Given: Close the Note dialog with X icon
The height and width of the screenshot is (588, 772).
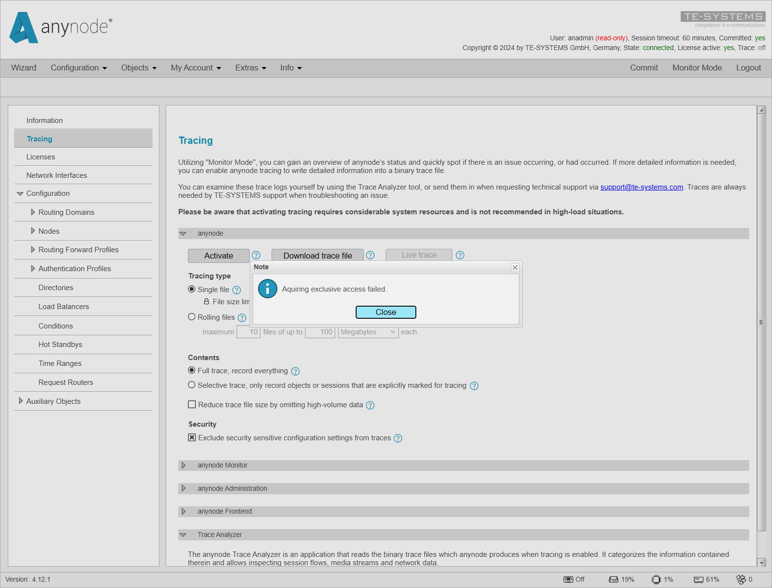Looking at the screenshot, I should (515, 267).
